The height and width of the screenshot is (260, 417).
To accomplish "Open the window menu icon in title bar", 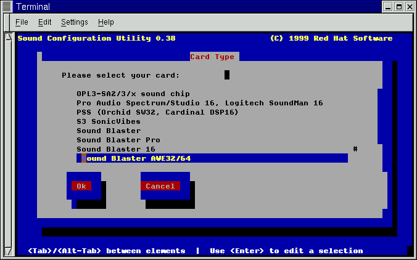I will click(x=7, y=7).
